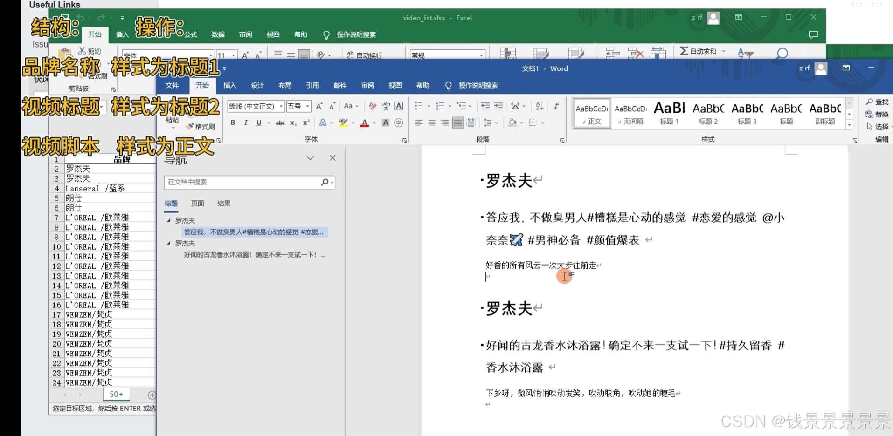Increase paragraph indent

coord(498,106)
